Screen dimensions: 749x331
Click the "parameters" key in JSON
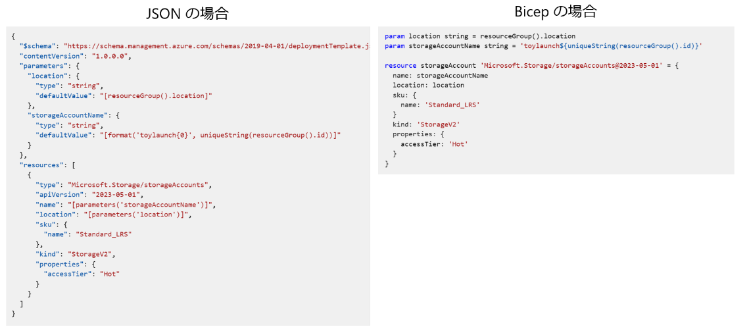point(41,66)
